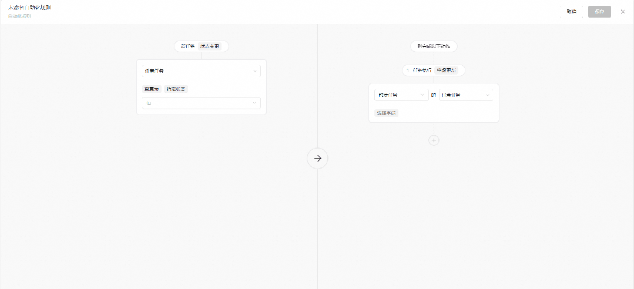
Task: Click step number 1 of the action
Action: 408,70
